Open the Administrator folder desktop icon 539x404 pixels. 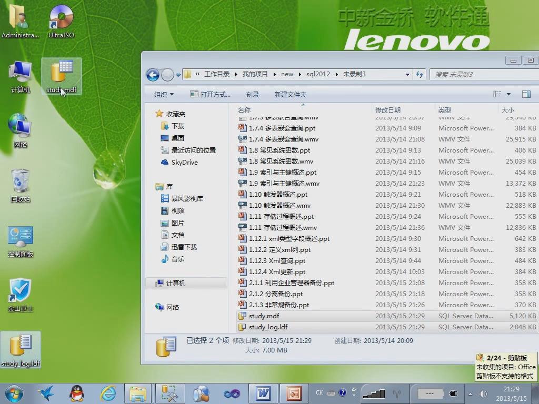20,21
